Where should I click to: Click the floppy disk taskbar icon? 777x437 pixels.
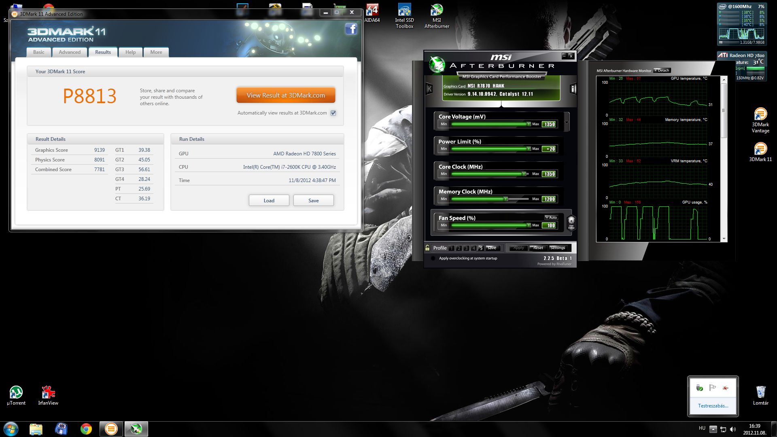click(61, 429)
